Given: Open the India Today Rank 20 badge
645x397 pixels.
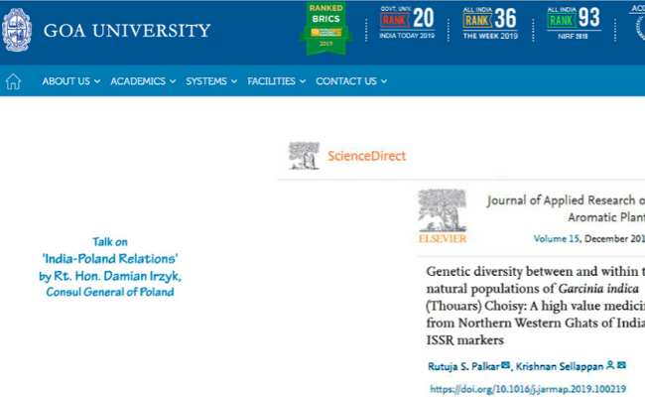Looking at the screenshot, I should coord(407,18).
